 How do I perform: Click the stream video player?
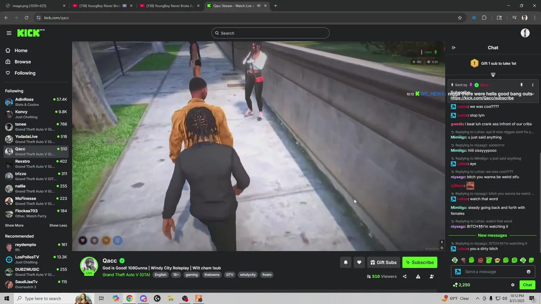point(258,146)
